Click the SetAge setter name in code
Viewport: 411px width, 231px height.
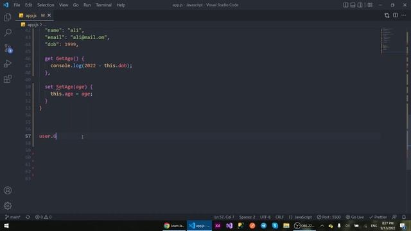pos(64,87)
